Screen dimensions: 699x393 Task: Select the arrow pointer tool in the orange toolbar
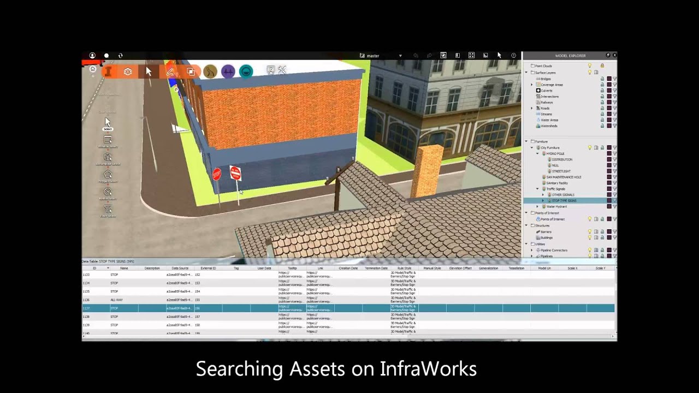click(x=149, y=72)
